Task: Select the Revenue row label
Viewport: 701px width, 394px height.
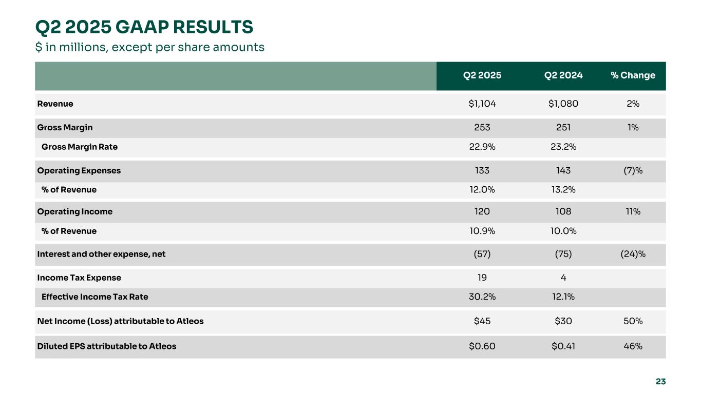Action: [55, 104]
